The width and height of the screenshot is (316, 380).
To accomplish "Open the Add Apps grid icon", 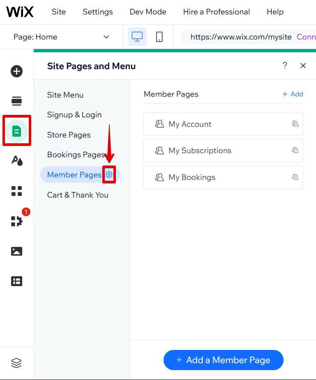I will pos(16,191).
